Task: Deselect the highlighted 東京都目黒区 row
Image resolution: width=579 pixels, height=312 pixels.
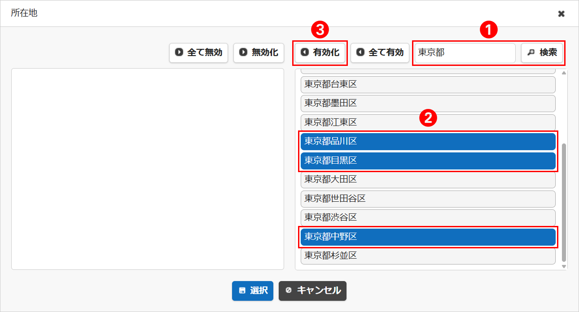Action: (x=428, y=160)
